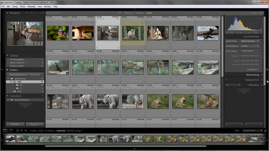Select the Attribute library filter tab
Image resolution: width=269 pixels, height=151 pixels.
point(128,13)
